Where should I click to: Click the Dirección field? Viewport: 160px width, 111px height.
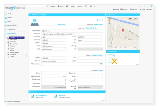point(72,34)
